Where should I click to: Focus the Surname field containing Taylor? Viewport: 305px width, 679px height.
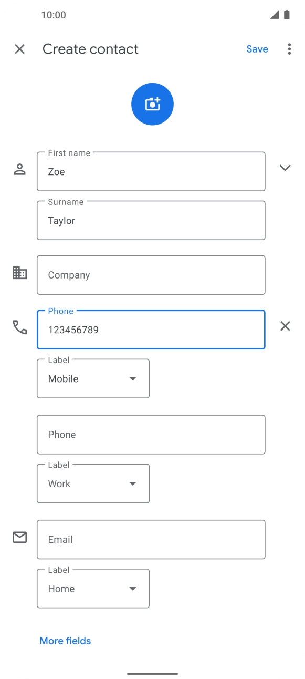pyautogui.click(x=151, y=220)
